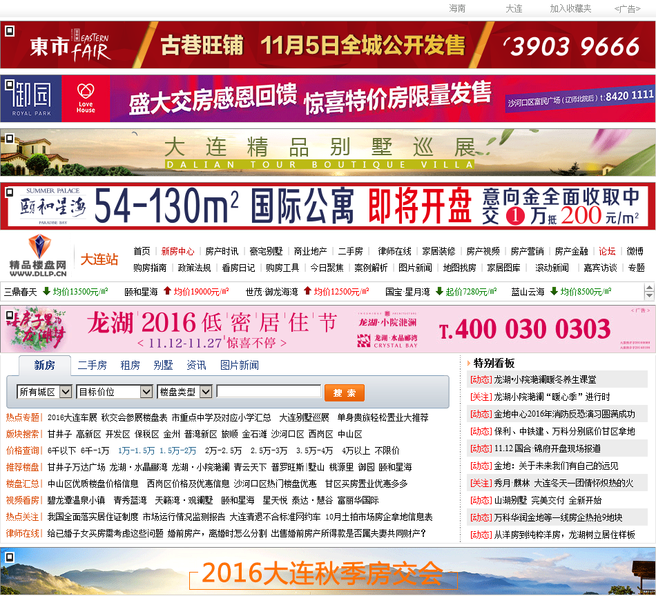Open 婚前房产，离婚时怎么分割 article

pyautogui.click(x=217, y=533)
